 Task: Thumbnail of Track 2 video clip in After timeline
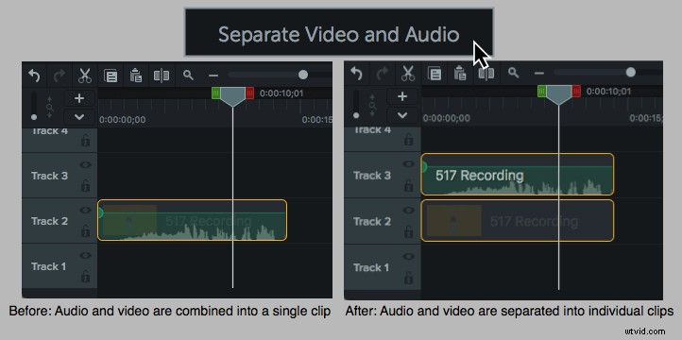pyautogui.click(x=454, y=220)
